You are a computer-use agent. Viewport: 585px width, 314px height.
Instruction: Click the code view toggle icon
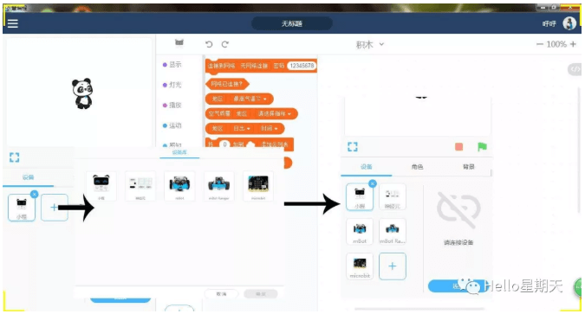(x=575, y=69)
